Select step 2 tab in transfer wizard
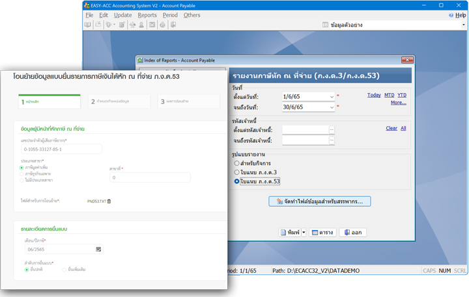This screenshot has height=297, width=469. (x=119, y=101)
